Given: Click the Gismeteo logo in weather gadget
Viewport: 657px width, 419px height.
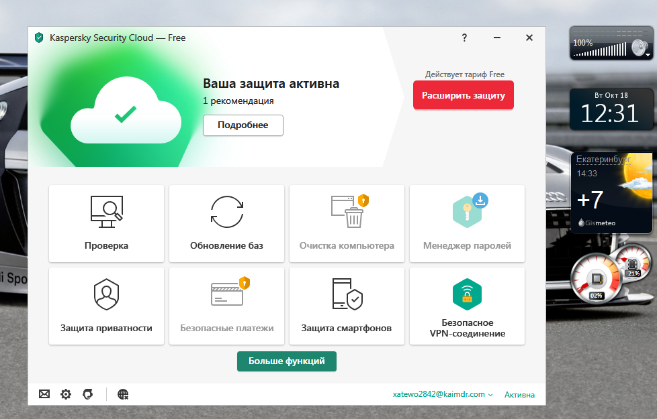Looking at the screenshot, I should pyautogui.click(x=597, y=223).
